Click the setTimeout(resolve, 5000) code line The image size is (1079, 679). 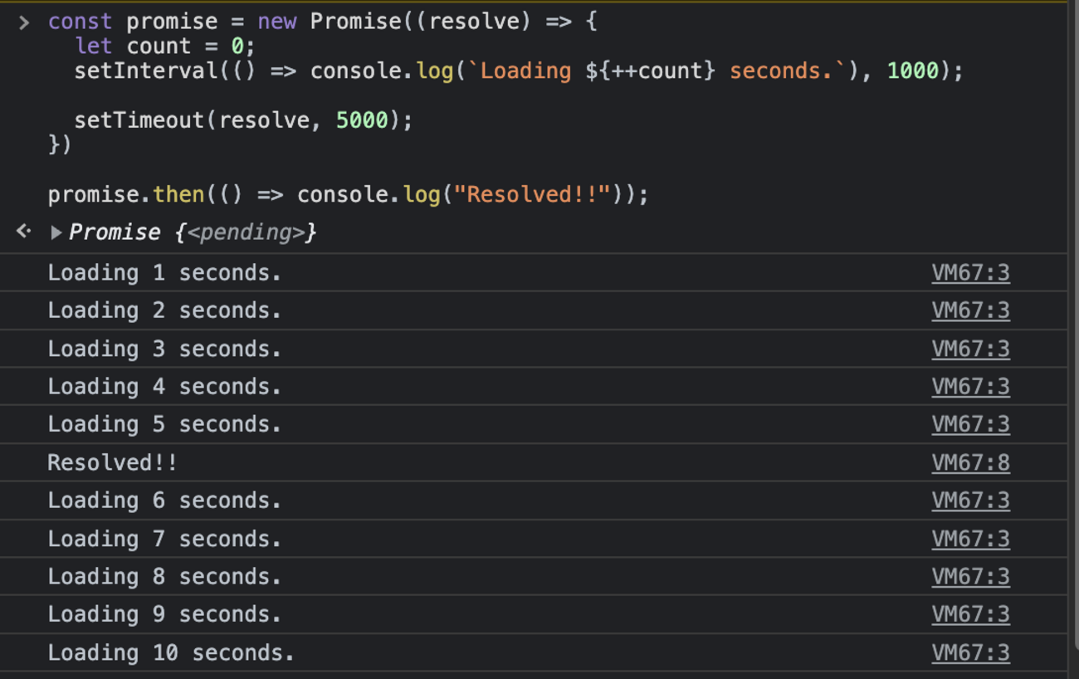242,120
